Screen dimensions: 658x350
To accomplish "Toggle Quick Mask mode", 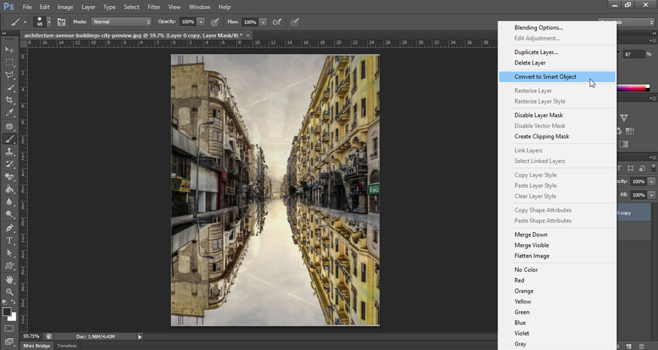I will [x=9, y=328].
